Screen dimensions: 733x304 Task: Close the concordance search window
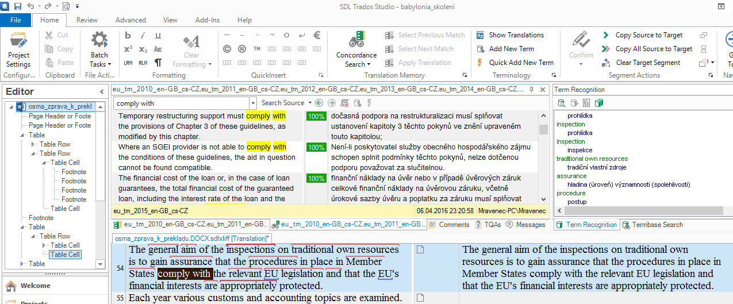pos(543,90)
